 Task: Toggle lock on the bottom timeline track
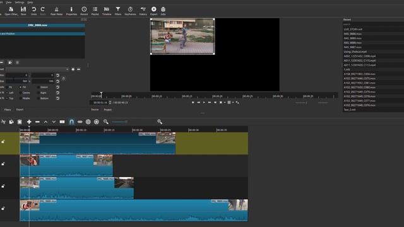pos(3,208)
